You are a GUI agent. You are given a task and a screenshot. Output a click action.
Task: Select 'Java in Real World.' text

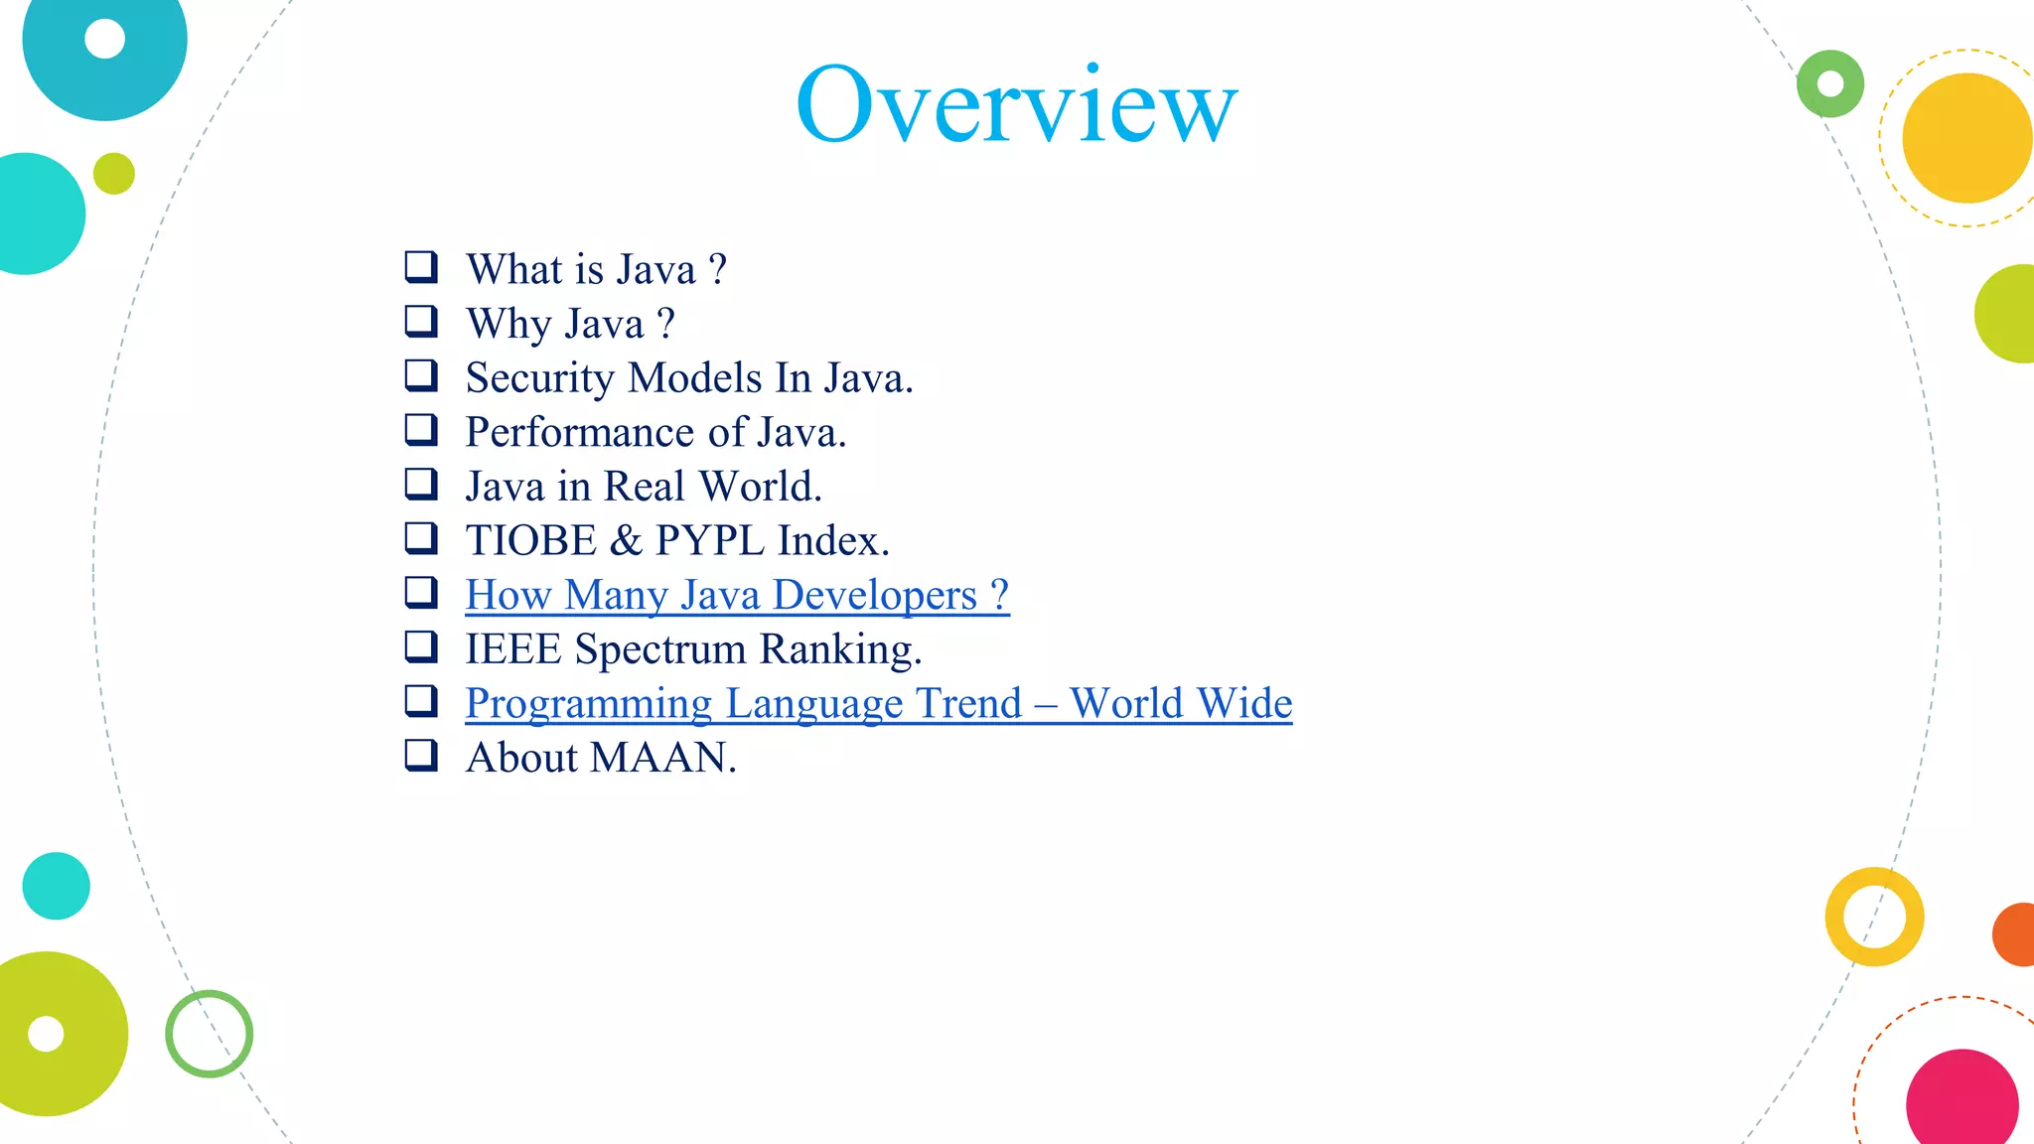tap(644, 487)
